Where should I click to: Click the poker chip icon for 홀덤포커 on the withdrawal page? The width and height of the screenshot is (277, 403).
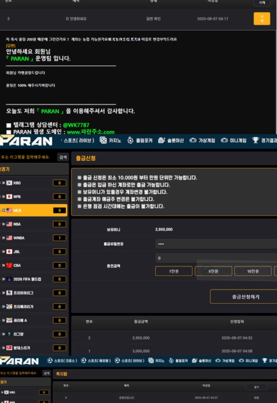[130, 140]
